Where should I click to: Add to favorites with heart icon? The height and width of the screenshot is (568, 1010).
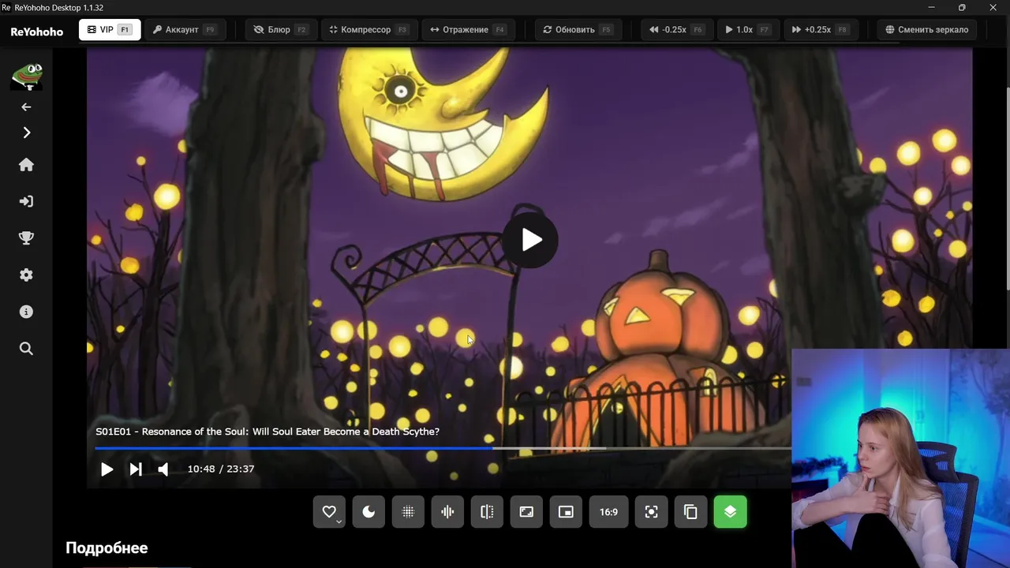329,512
